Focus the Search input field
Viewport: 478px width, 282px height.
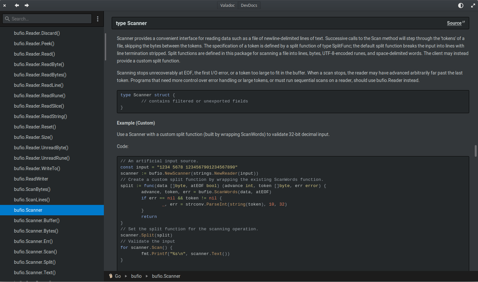47,19
